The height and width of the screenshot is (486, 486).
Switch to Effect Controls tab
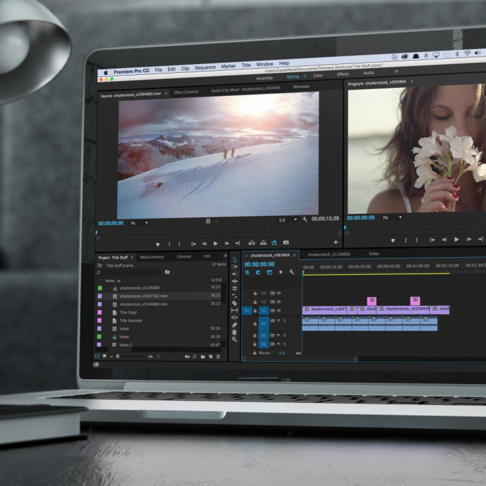[186, 92]
